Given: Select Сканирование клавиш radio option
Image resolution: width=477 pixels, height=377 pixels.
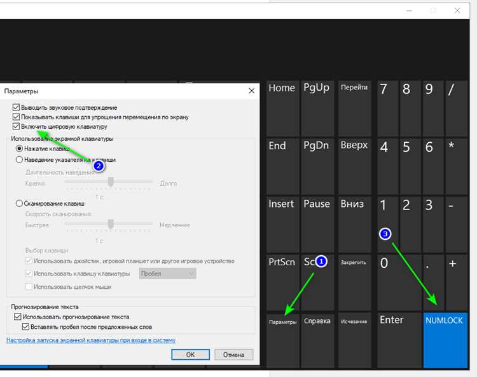Looking at the screenshot, I should tap(19, 203).
